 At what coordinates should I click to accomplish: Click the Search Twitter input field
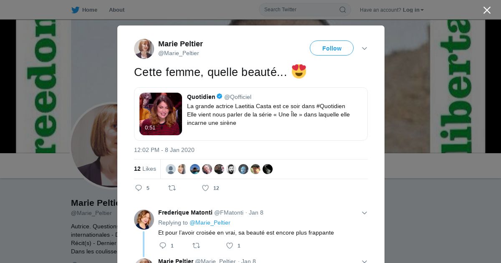coord(299,10)
